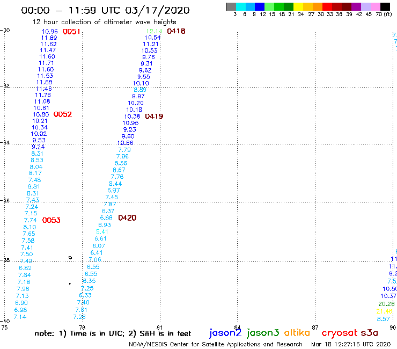
Task: Click wave height value 11.89
Action: 49,38
